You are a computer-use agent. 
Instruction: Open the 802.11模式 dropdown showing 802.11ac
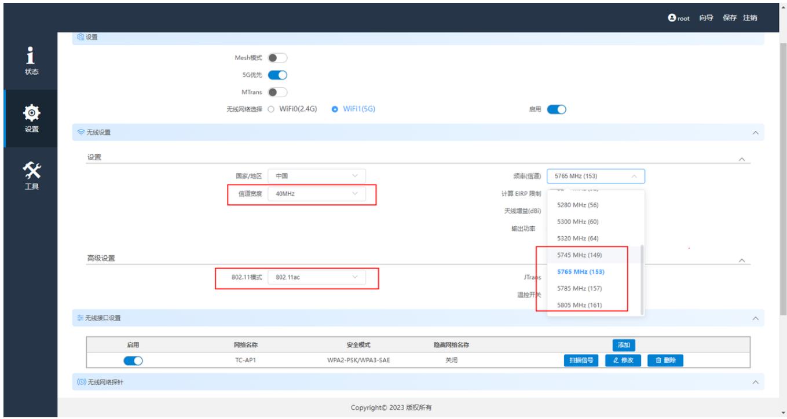[317, 277]
